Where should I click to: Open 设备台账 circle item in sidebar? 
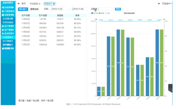tap(8, 19)
